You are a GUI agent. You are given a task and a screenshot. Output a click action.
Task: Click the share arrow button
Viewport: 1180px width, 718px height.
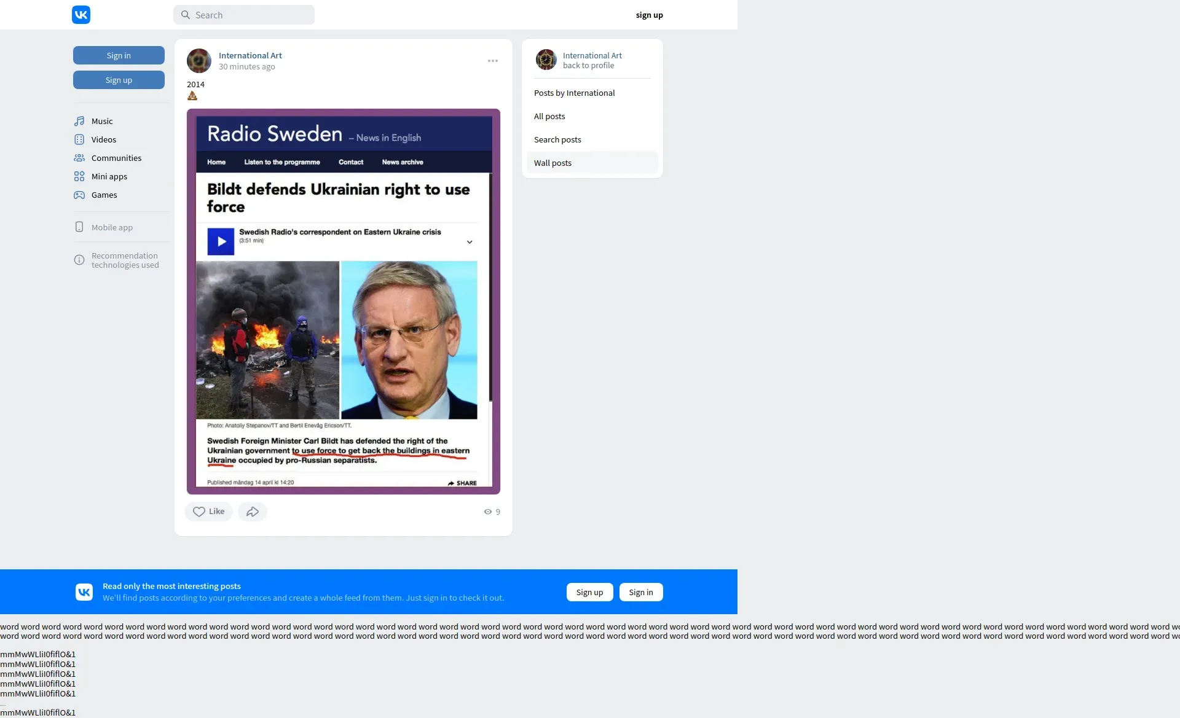pyautogui.click(x=253, y=512)
